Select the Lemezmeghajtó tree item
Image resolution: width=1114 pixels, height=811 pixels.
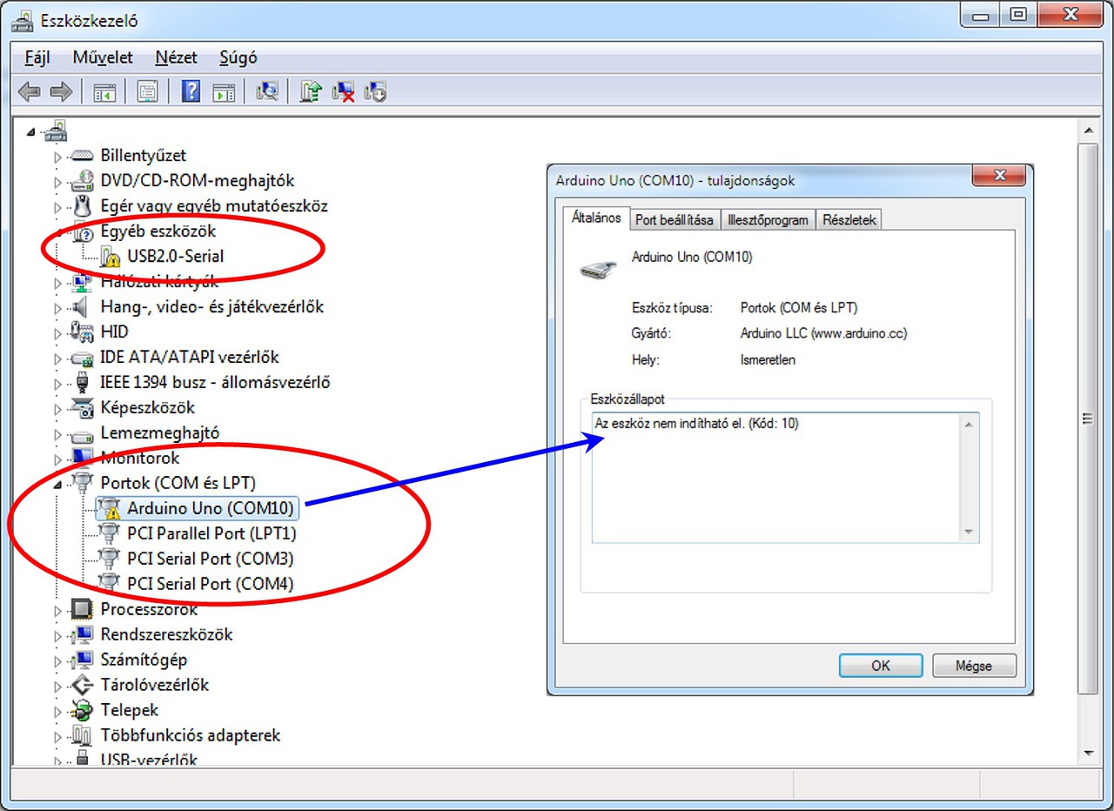(160, 433)
